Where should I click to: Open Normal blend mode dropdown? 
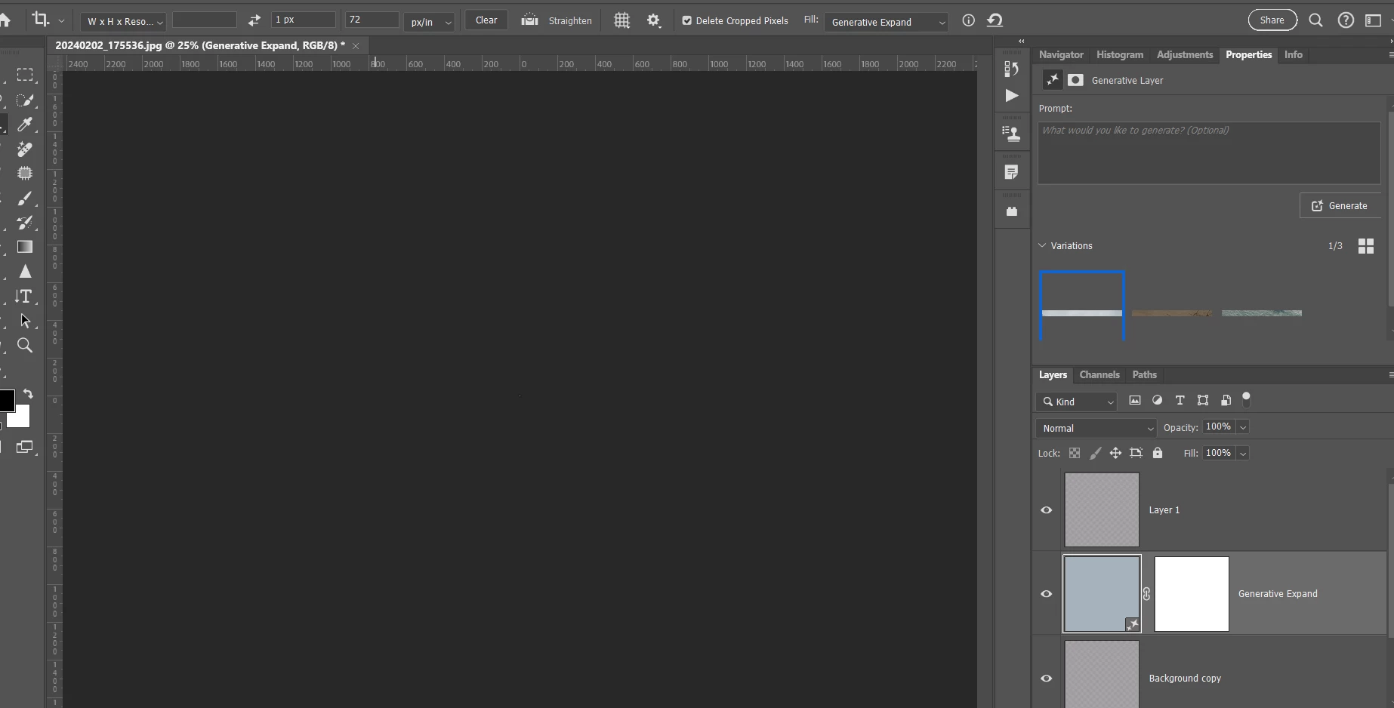click(x=1096, y=428)
